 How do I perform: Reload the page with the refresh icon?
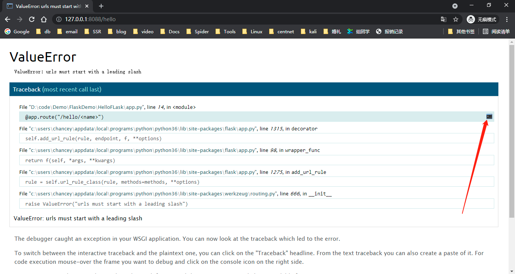click(32, 19)
